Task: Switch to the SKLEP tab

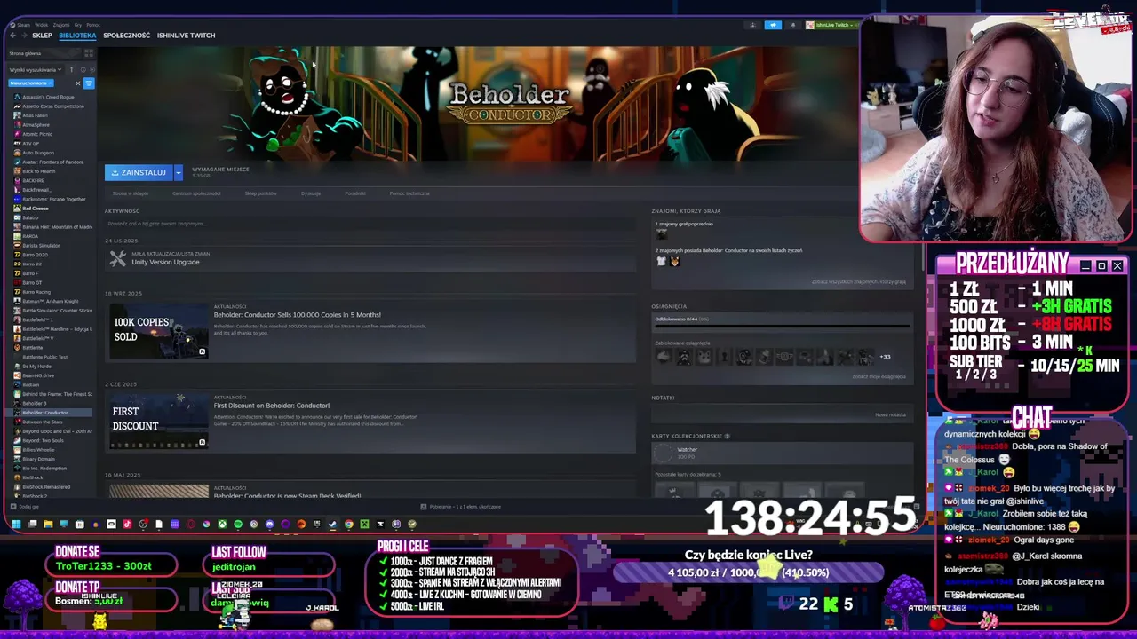Action: (x=42, y=35)
